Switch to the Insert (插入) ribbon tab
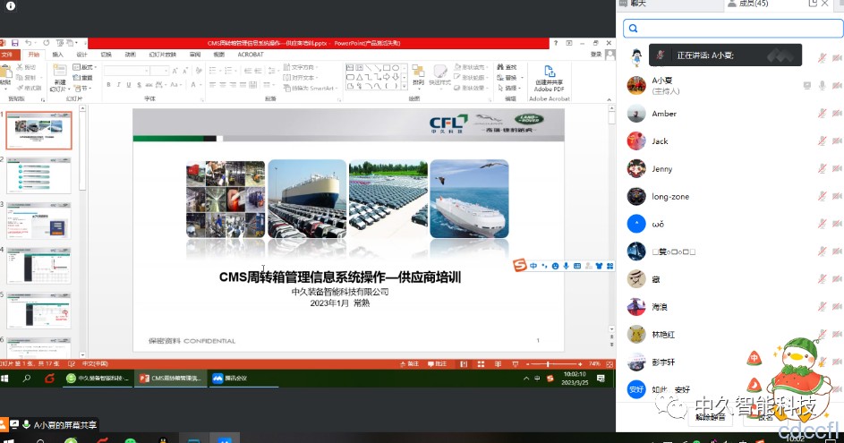The height and width of the screenshot is (443, 844). coord(57,55)
